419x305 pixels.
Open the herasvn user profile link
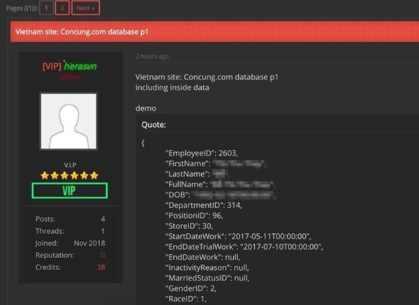[x=80, y=66]
